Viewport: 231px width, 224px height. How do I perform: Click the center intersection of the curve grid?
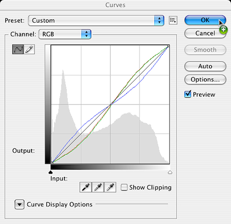click(110, 105)
